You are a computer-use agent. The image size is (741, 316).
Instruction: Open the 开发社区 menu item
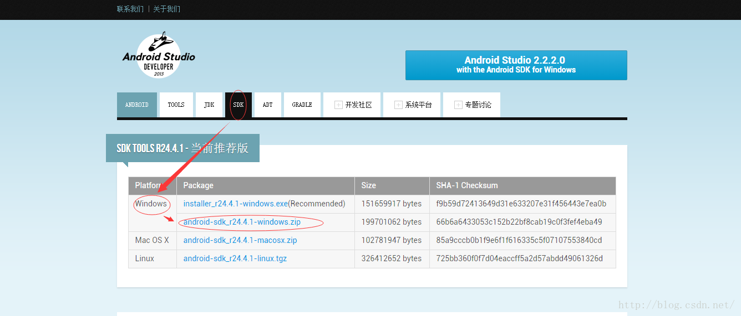coord(352,105)
